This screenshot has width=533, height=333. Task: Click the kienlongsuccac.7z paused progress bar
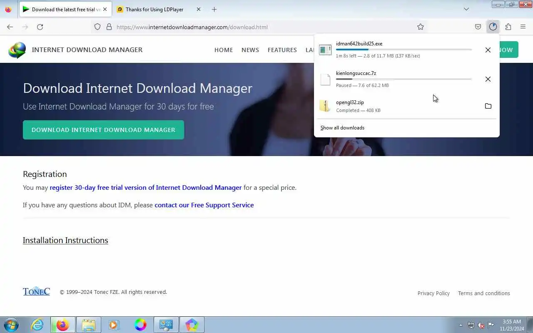pos(404,79)
